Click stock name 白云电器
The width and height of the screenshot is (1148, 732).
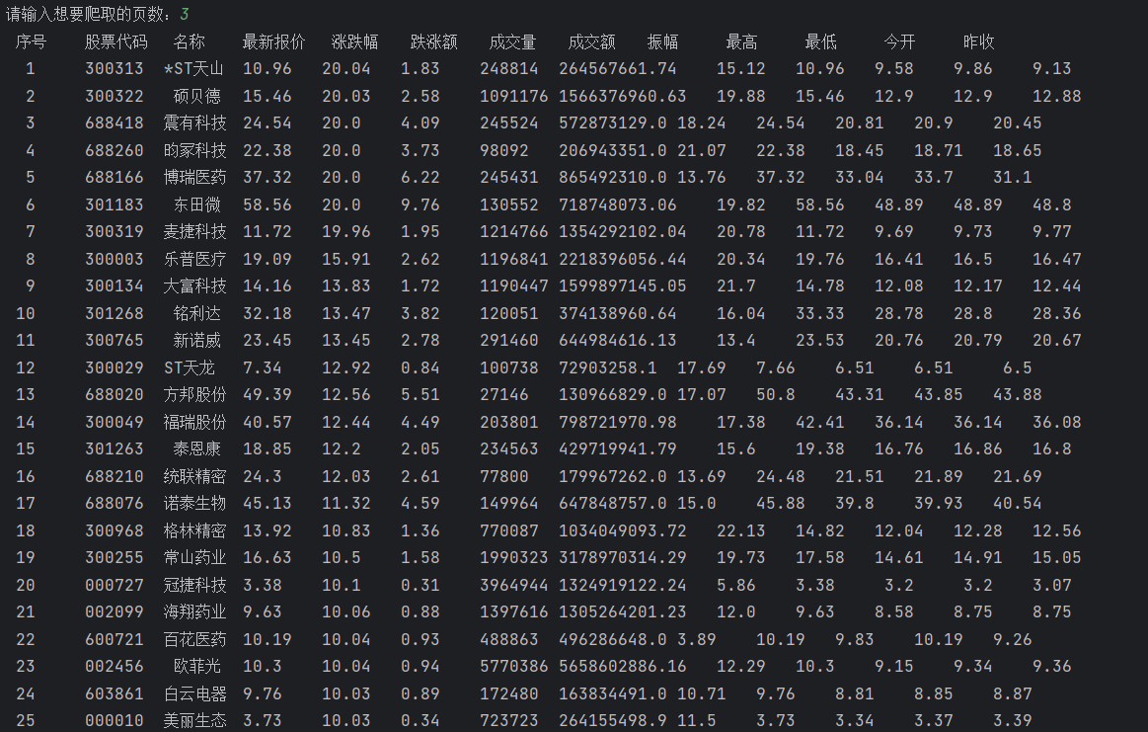coord(195,693)
